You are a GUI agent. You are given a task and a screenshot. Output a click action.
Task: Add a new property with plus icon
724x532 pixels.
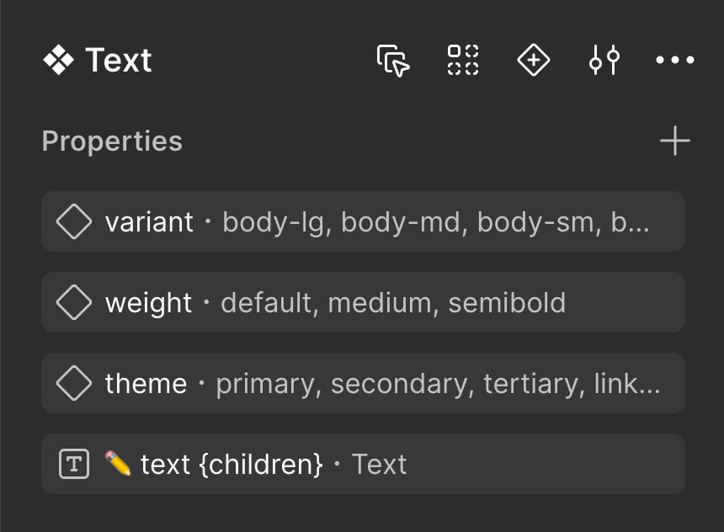(675, 141)
